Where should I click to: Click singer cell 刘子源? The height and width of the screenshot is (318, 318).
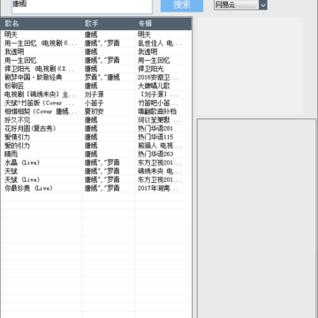click(x=95, y=95)
